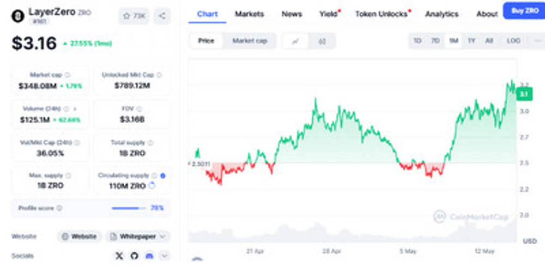Image resolution: width=545 pixels, height=267 pixels.
Task: Select the line chart view icon
Action: click(x=295, y=41)
